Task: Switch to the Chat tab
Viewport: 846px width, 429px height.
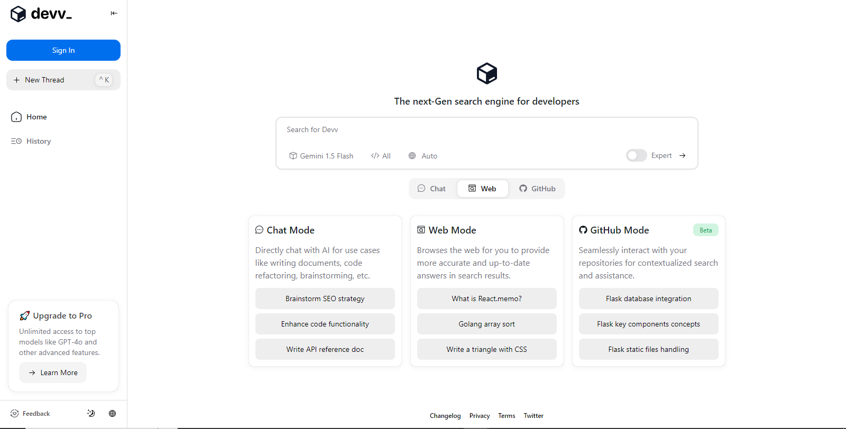Action: click(431, 189)
